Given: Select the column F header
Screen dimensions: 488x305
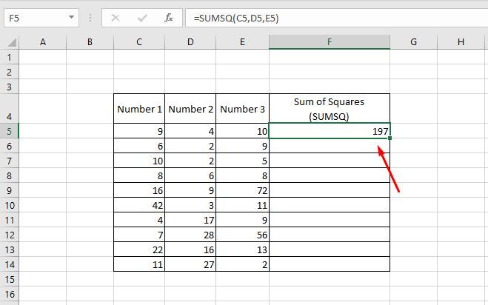Looking at the screenshot, I should tap(330, 42).
